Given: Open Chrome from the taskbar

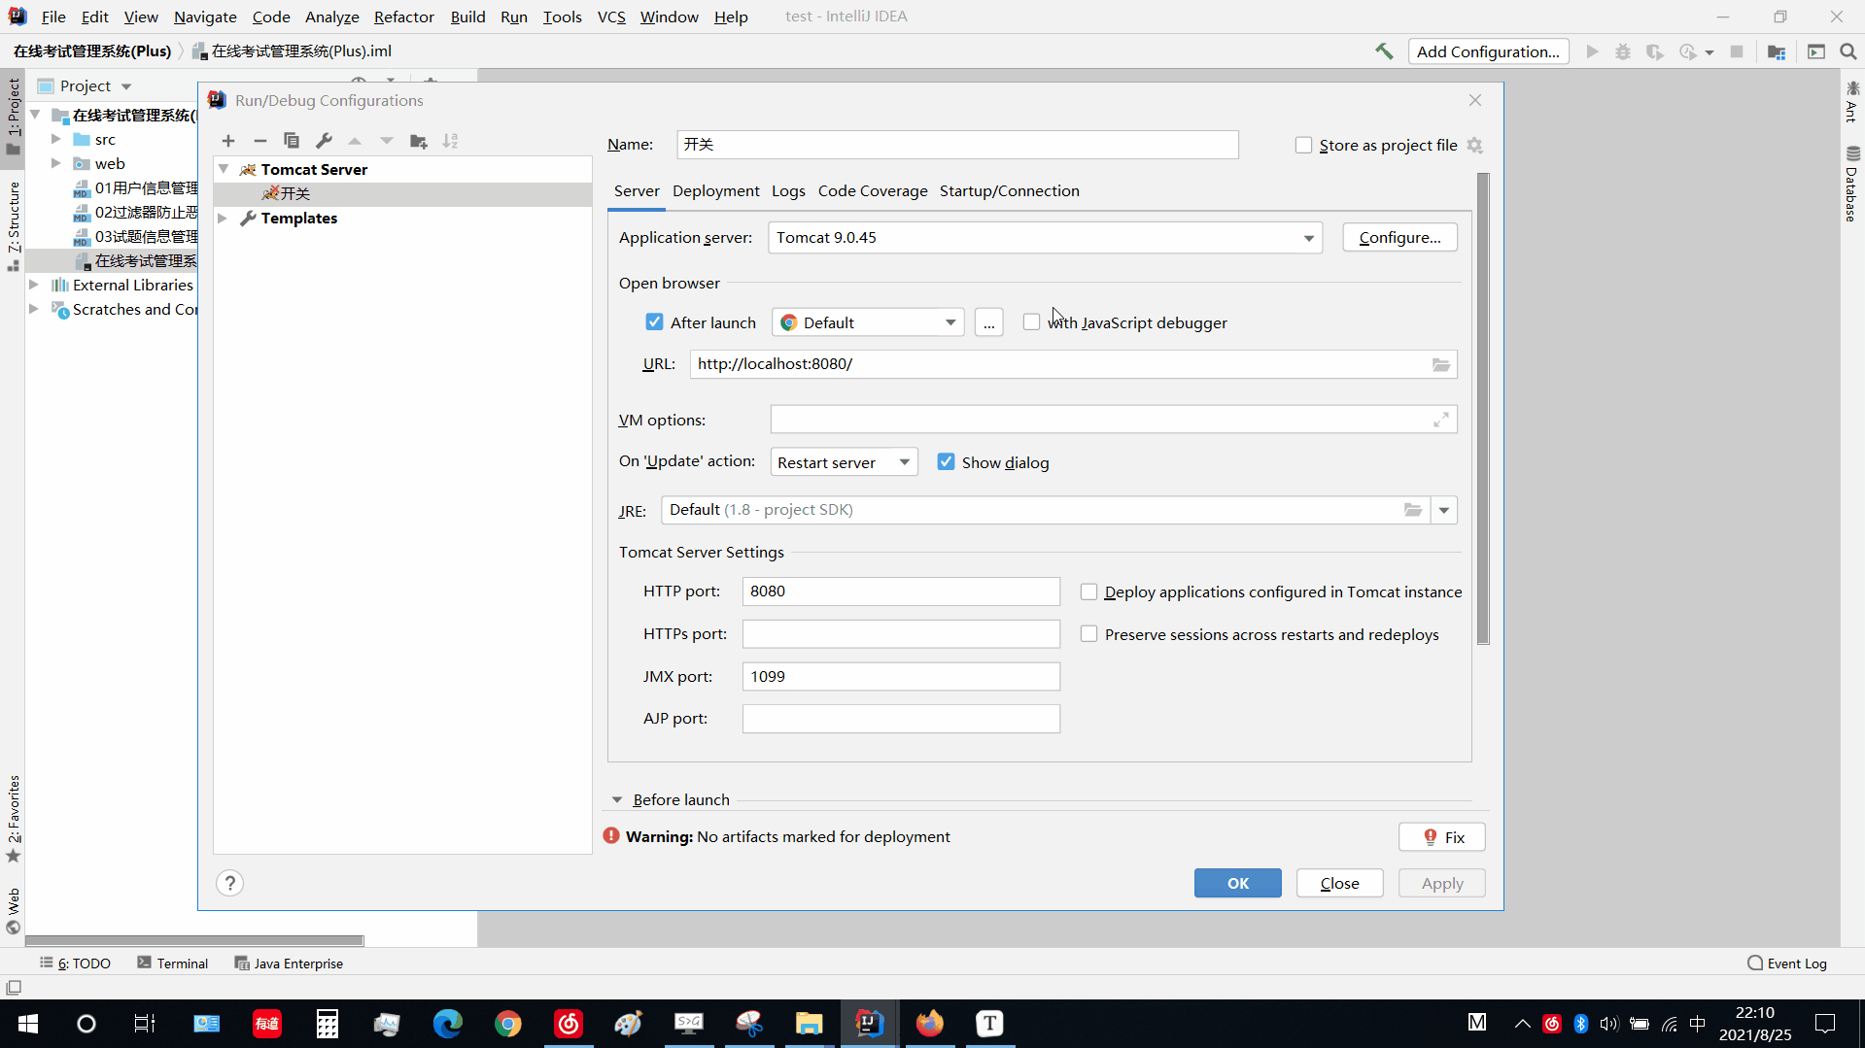Looking at the screenshot, I should [508, 1024].
